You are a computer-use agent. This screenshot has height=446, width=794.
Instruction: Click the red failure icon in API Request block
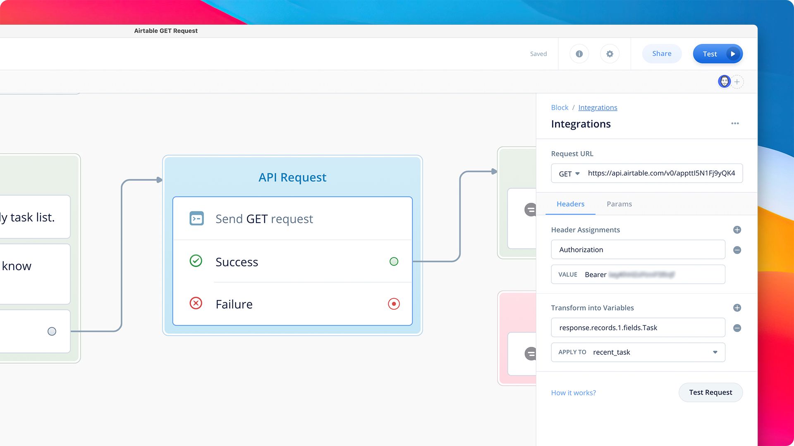click(x=196, y=304)
